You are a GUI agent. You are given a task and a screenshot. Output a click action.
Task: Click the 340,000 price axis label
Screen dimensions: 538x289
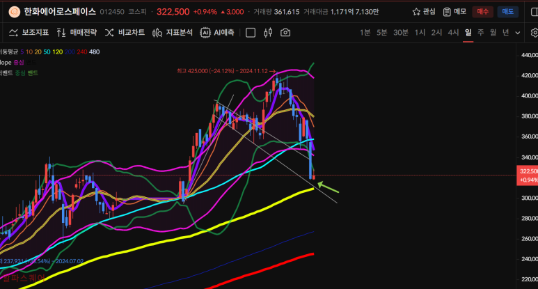(x=530, y=157)
